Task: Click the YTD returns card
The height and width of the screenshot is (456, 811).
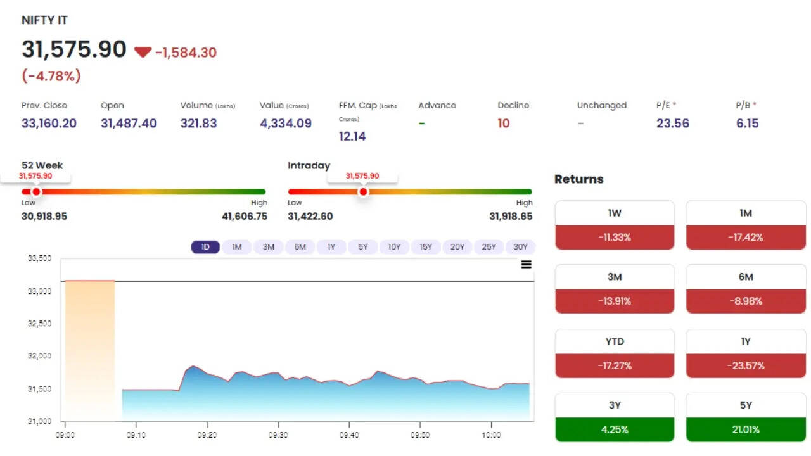Action: pyautogui.click(x=615, y=353)
